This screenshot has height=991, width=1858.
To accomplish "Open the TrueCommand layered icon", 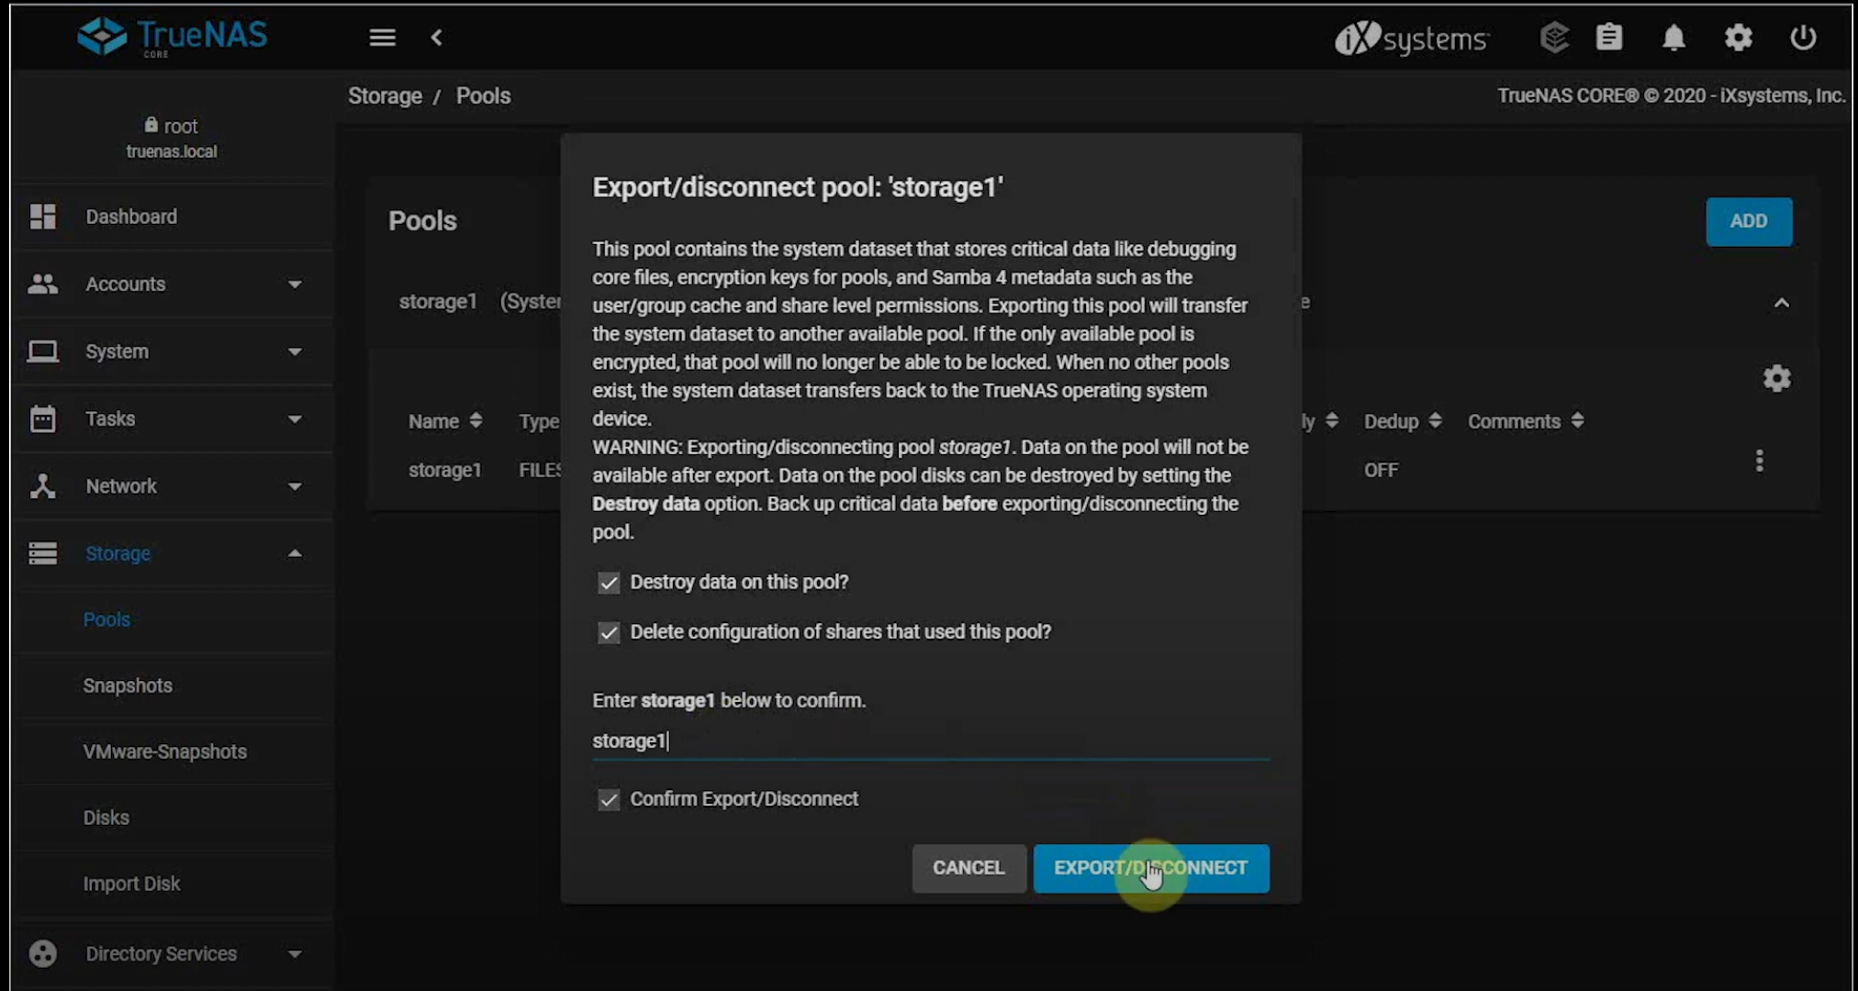I will (x=1553, y=38).
